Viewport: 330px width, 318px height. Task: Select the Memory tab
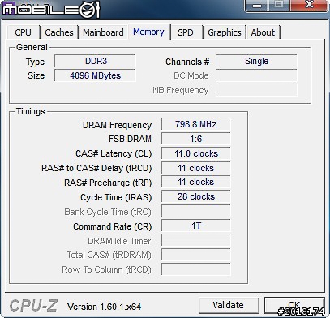coord(148,32)
